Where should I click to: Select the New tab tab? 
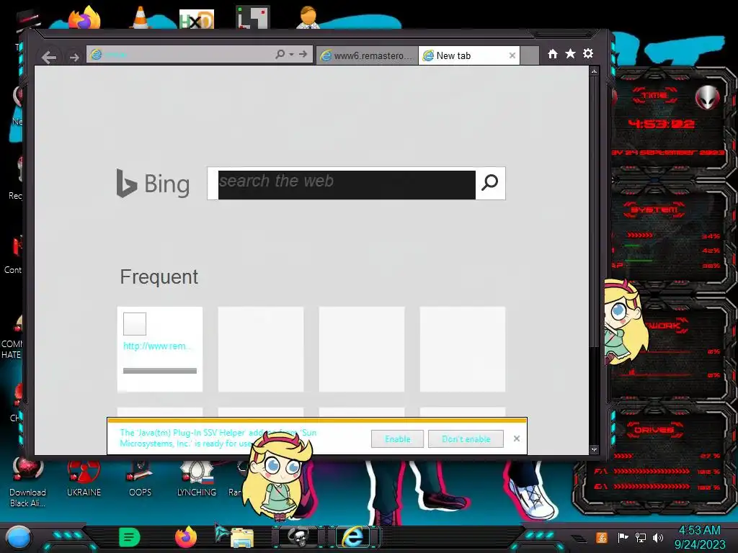pos(464,55)
